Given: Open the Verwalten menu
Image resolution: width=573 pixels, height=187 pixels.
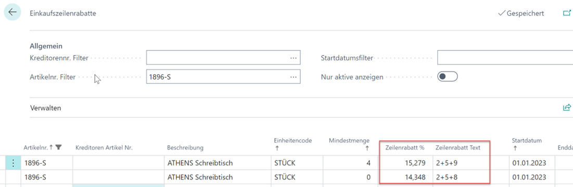Looking at the screenshot, I should (x=45, y=108).
